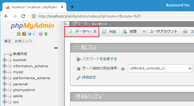This screenshot has height=106, width=194.
Task: Click help icon beside collation label
Action: (x=123, y=68)
